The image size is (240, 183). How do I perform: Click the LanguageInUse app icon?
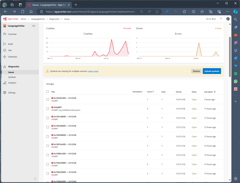pos(4,26)
